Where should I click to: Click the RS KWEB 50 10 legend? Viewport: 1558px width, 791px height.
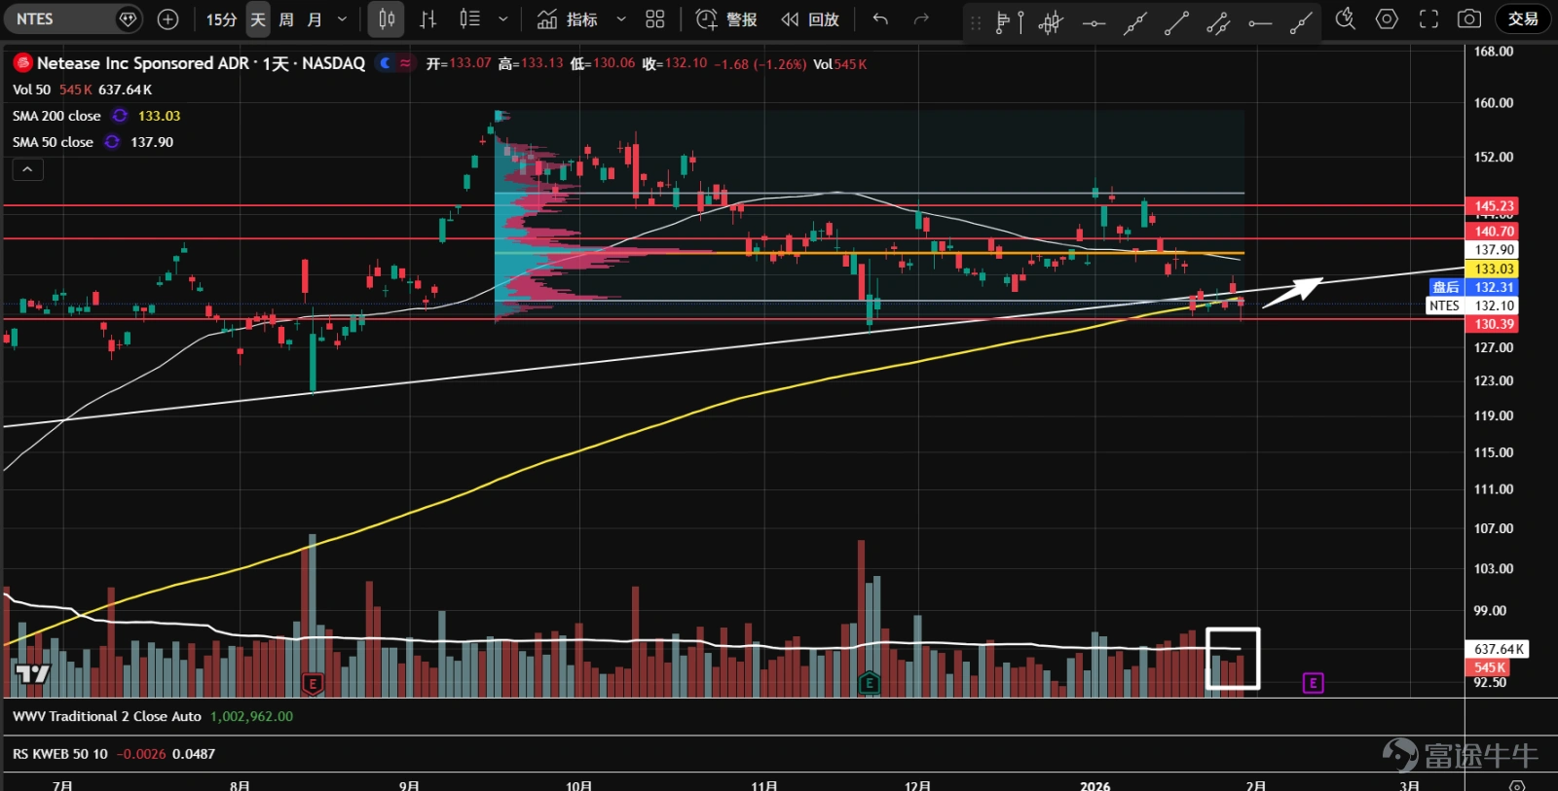coord(60,754)
